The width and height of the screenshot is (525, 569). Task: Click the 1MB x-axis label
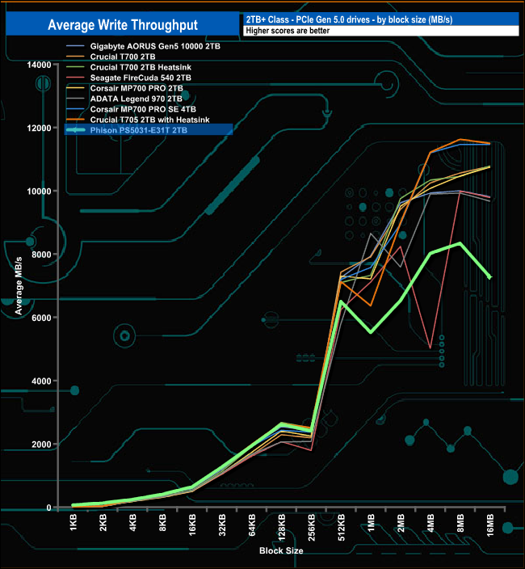click(371, 523)
